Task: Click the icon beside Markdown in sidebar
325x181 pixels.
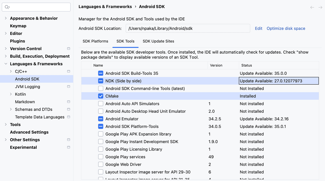Action: [69, 102]
